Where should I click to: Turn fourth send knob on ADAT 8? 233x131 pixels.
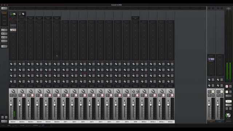[125, 82]
